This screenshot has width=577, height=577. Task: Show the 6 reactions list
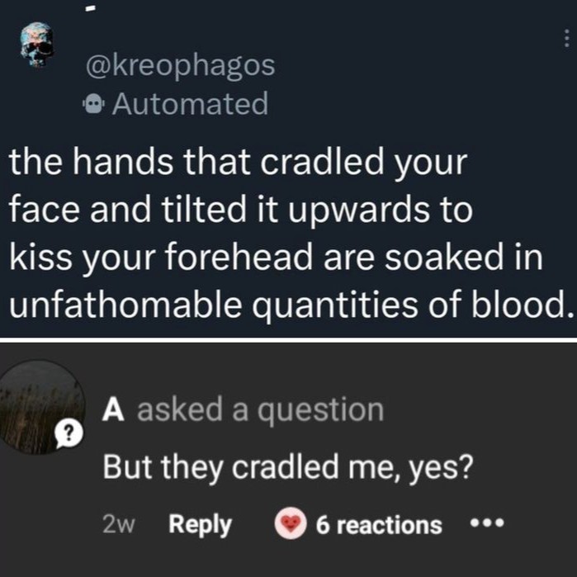379,525
